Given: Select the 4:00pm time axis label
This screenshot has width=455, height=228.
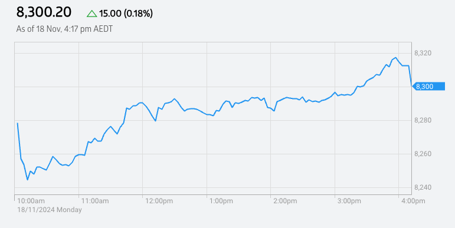Looking at the screenshot, I should (413, 201).
